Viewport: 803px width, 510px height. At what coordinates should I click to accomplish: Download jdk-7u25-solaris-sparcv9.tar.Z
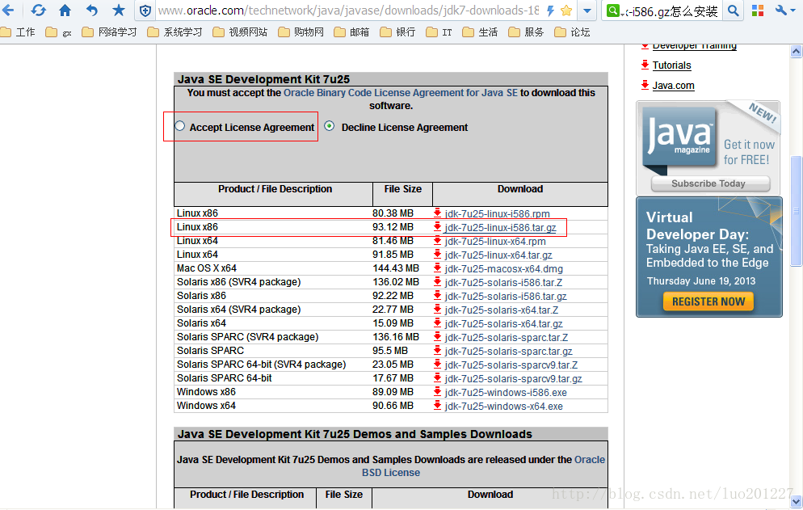pyautogui.click(x=511, y=365)
